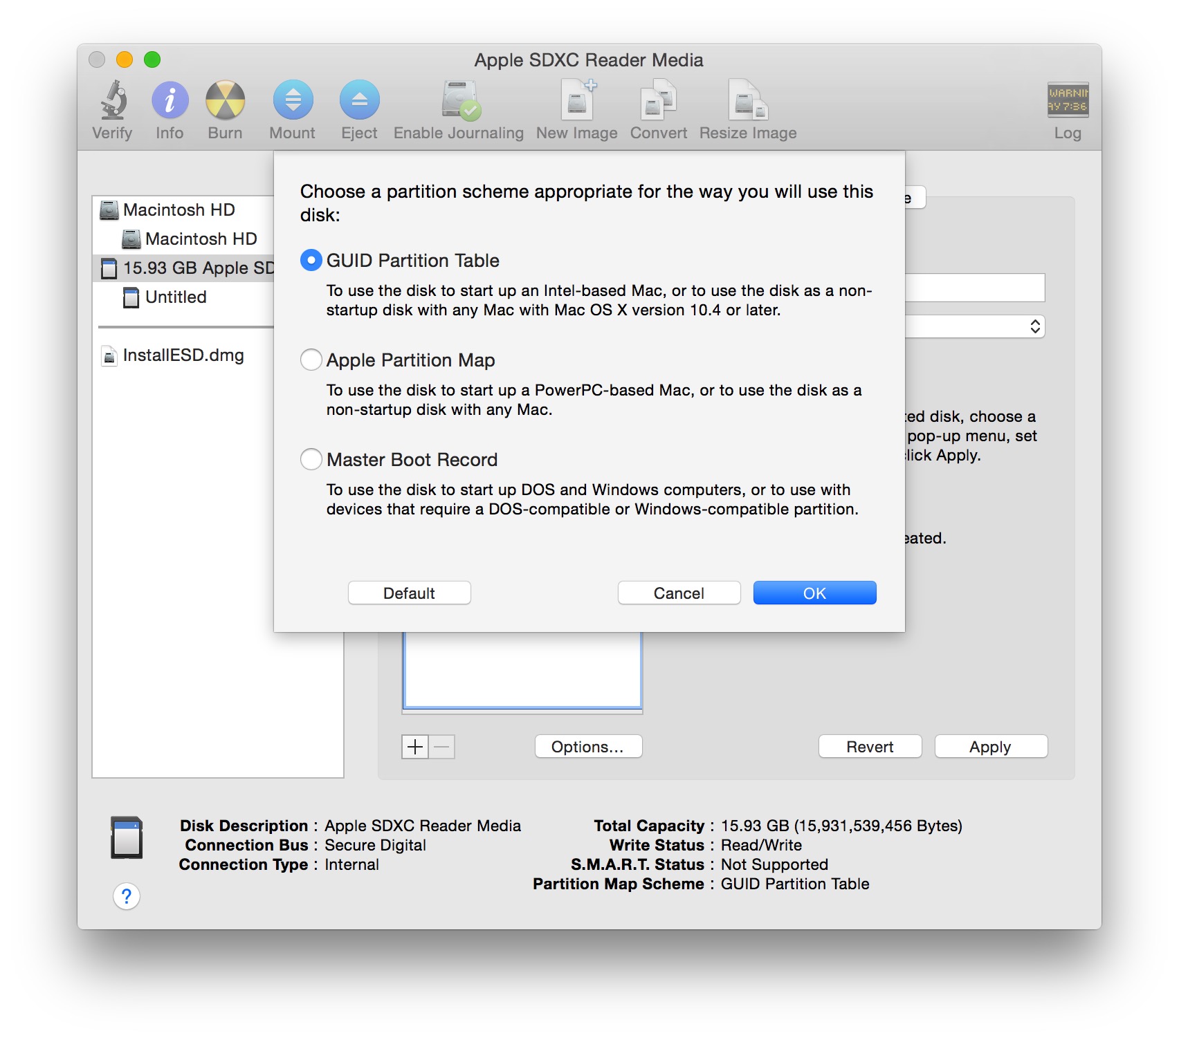
Task: Click the Enable Journaling icon
Action: [x=460, y=100]
